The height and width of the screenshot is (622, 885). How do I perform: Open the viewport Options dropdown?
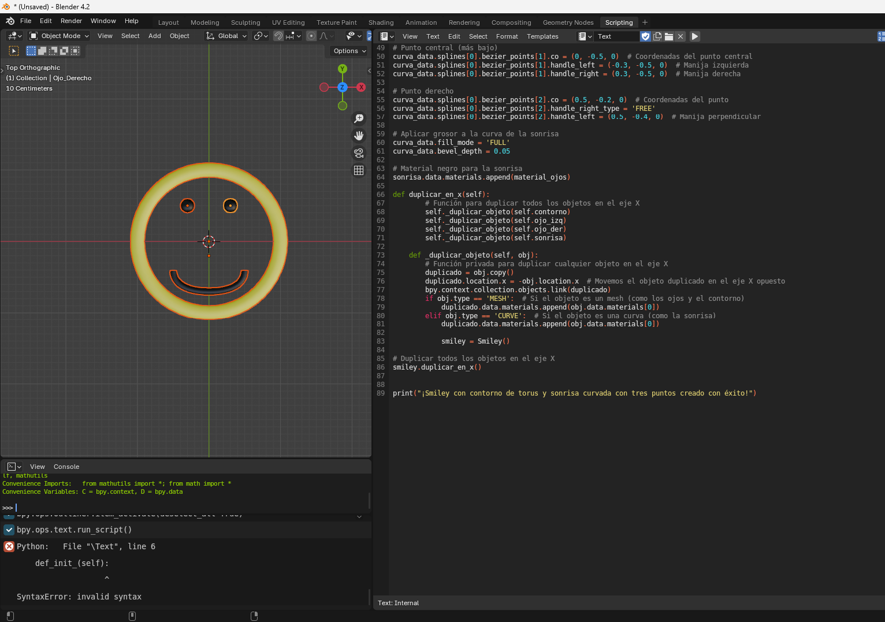click(349, 51)
